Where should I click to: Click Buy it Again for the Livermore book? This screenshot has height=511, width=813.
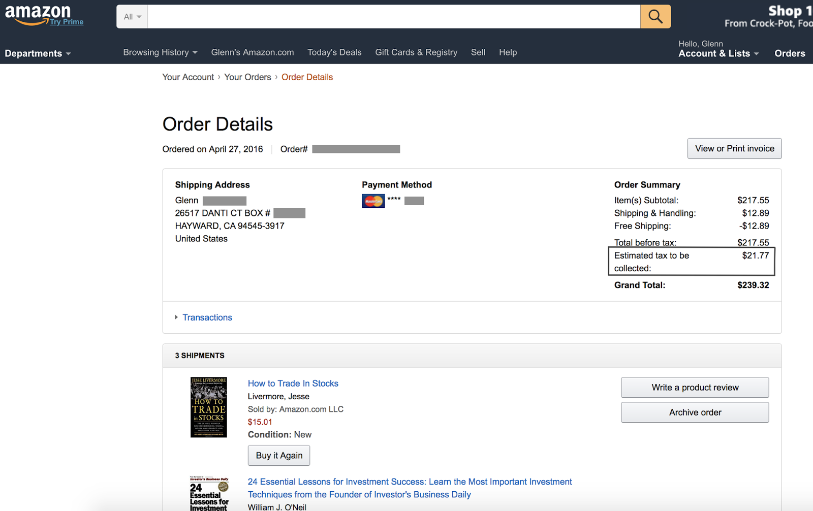pyautogui.click(x=279, y=456)
